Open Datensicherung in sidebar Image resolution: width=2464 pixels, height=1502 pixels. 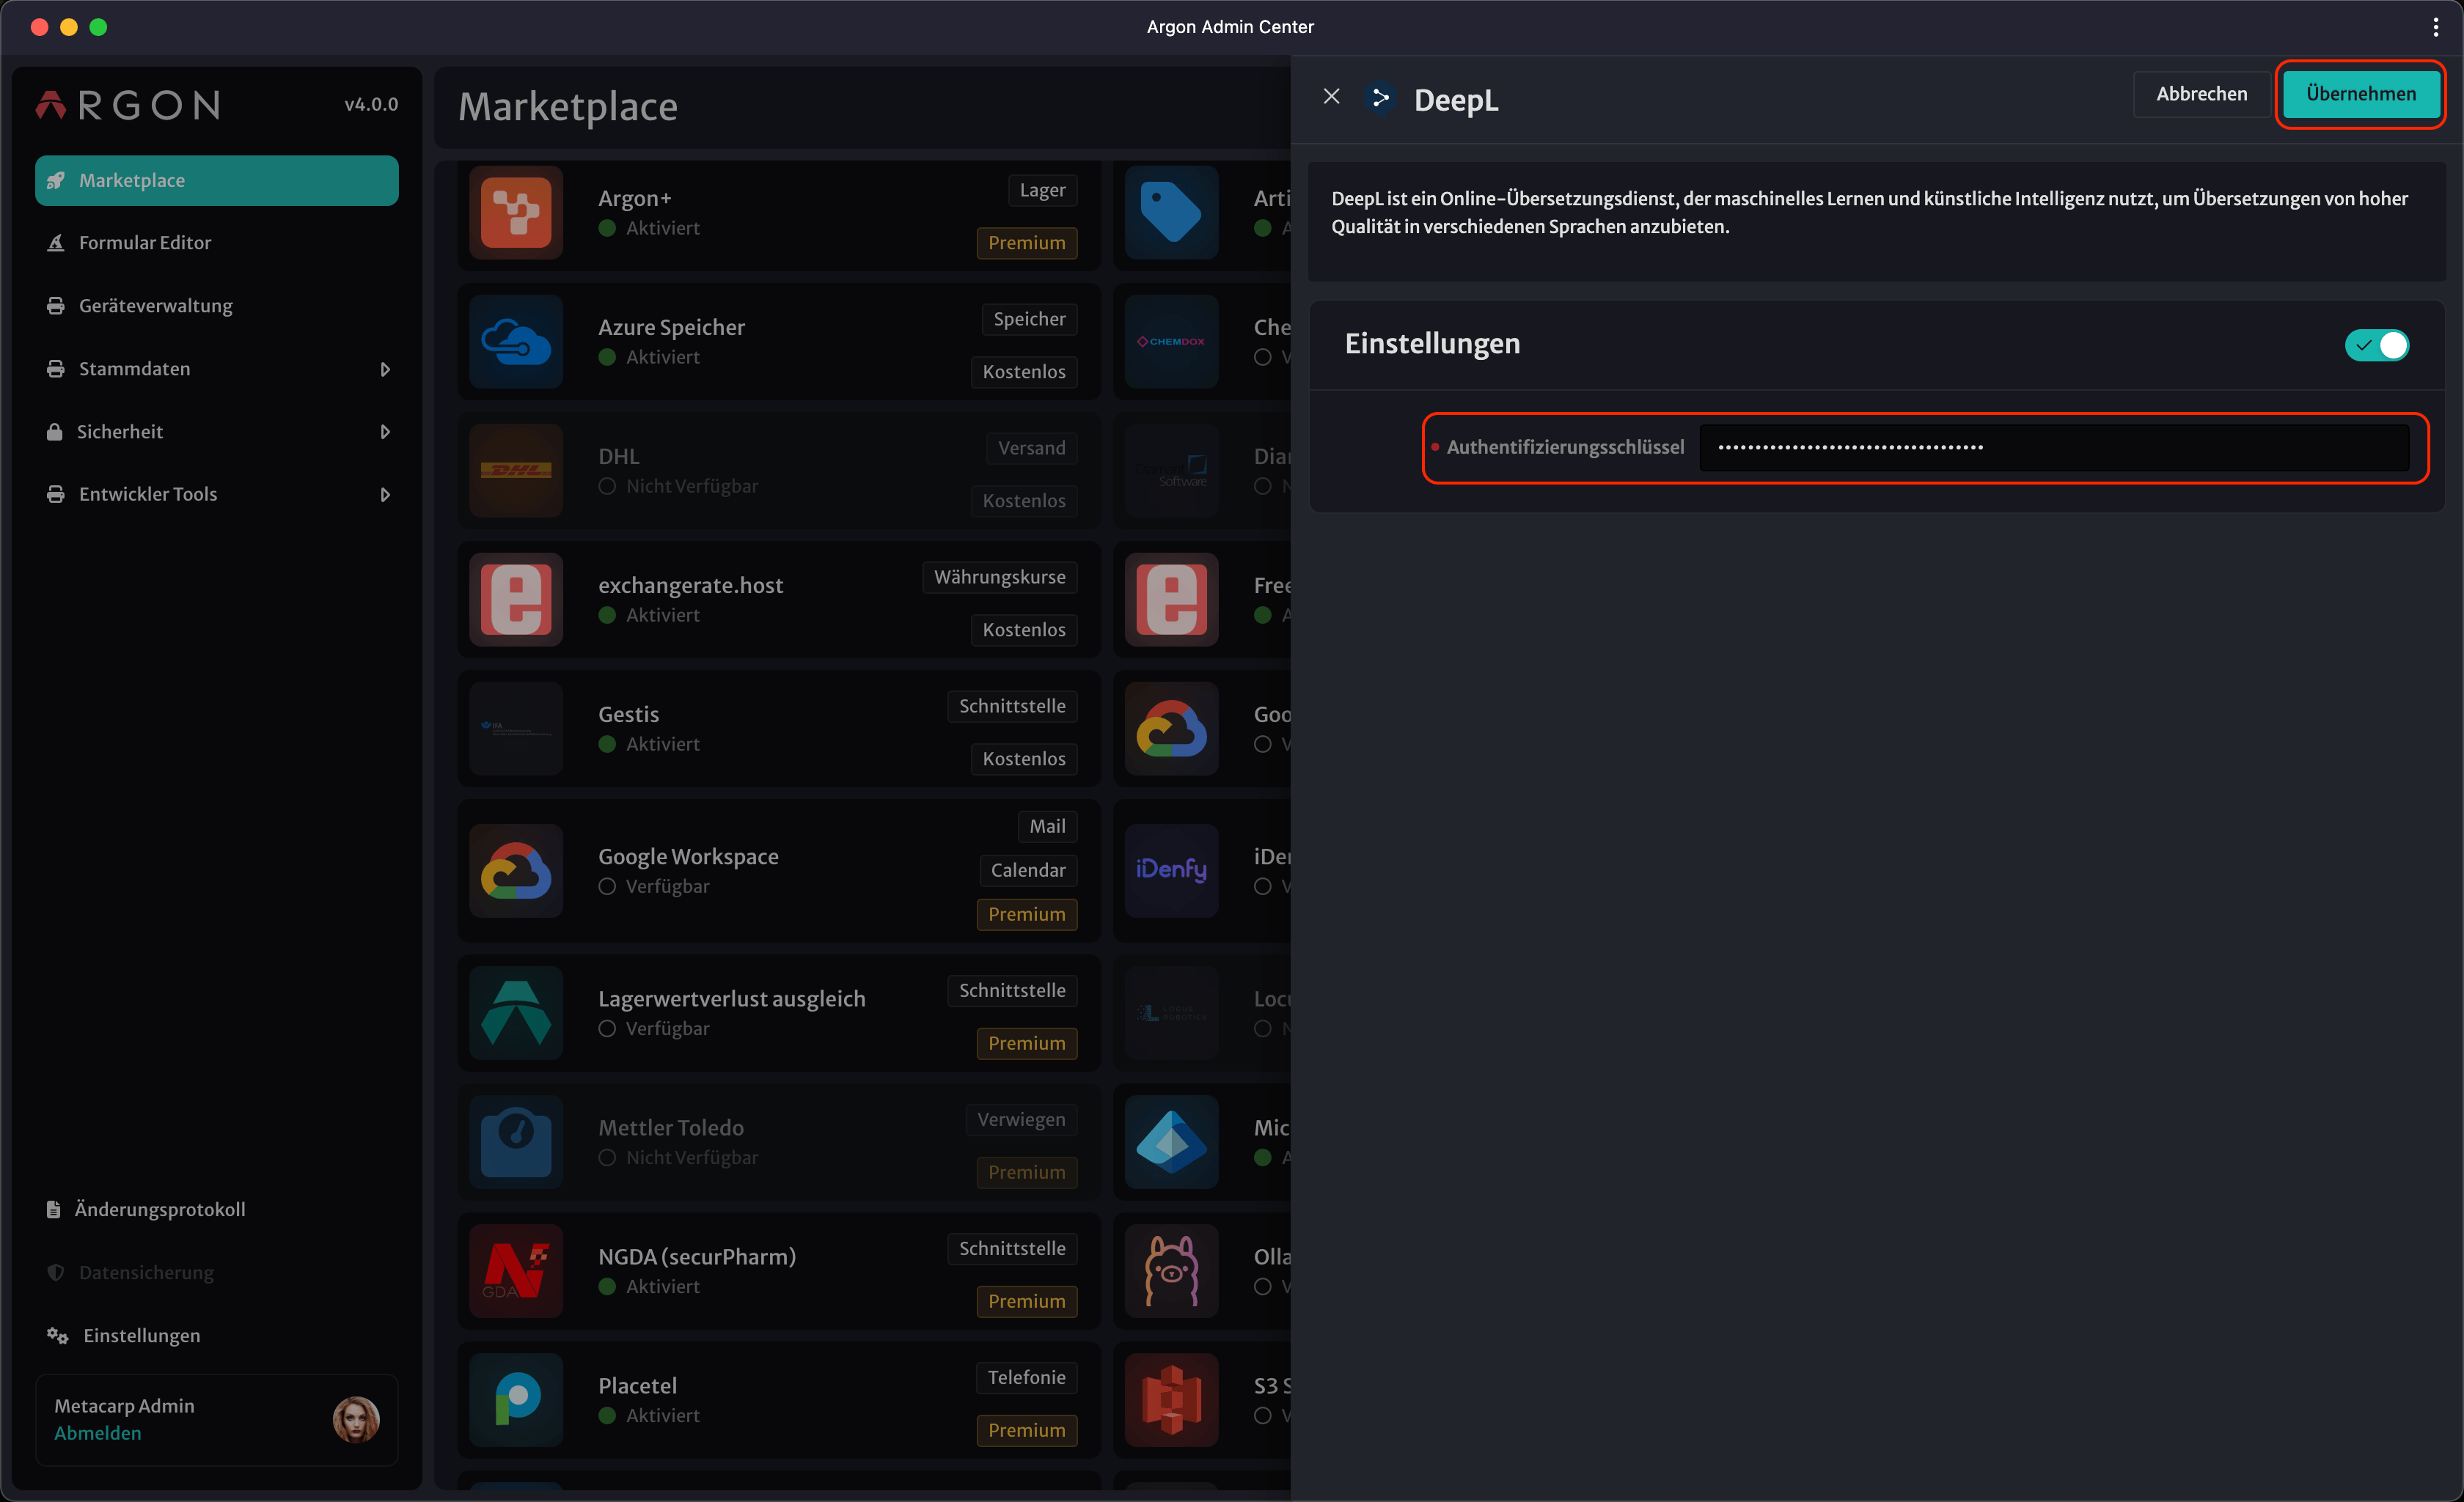click(x=216, y=1272)
